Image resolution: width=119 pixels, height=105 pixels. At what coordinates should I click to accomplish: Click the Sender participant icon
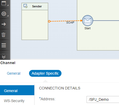[x=25, y=6]
